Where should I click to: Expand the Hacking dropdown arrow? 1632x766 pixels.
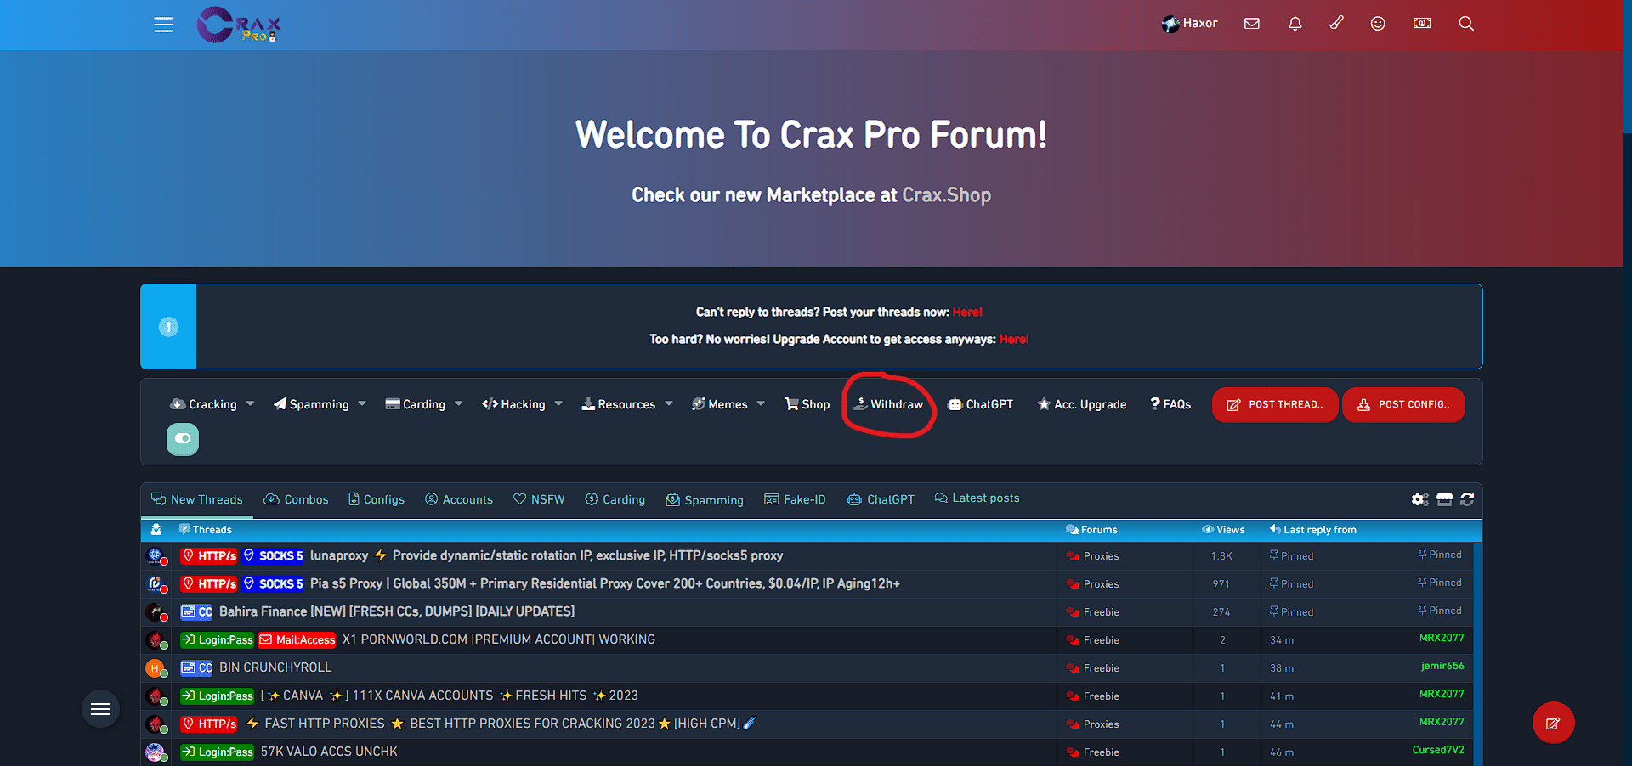coord(558,404)
